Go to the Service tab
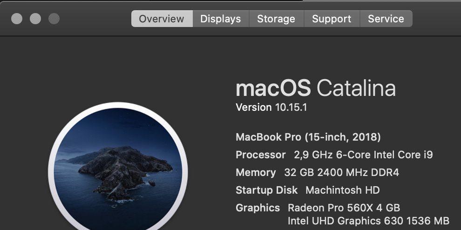461x230 pixels. click(x=386, y=19)
